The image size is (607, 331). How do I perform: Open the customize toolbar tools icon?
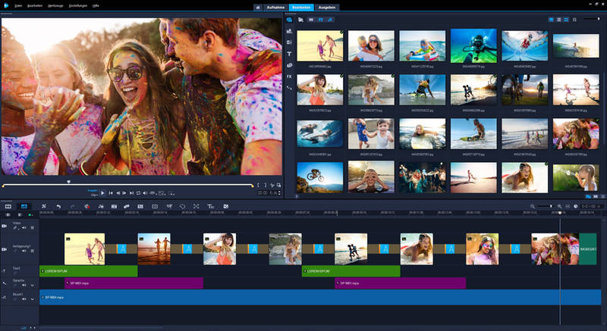44,207
